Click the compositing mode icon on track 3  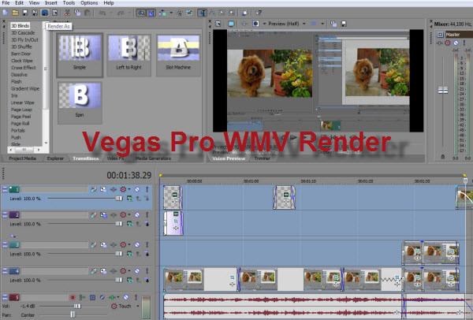click(129, 254)
